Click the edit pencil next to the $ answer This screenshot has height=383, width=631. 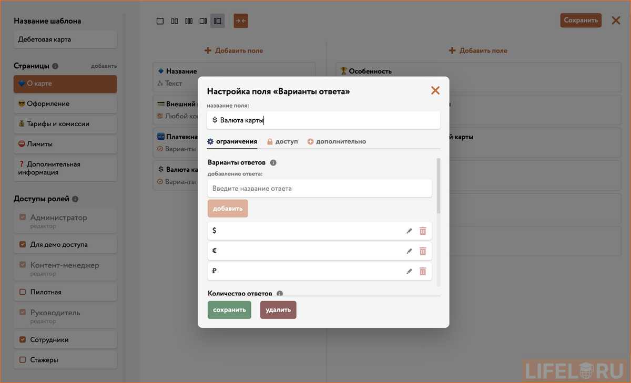(x=409, y=230)
